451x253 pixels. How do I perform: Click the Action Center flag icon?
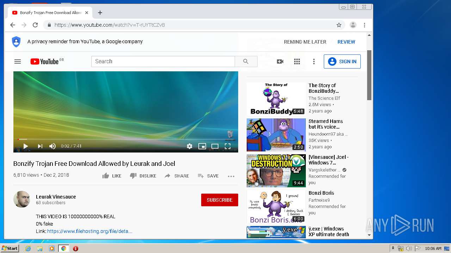click(417, 248)
